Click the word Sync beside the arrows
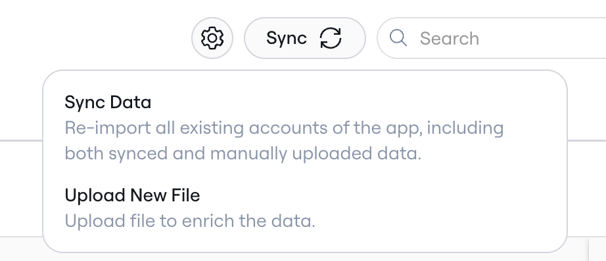This screenshot has width=606, height=261. [287, 38]
